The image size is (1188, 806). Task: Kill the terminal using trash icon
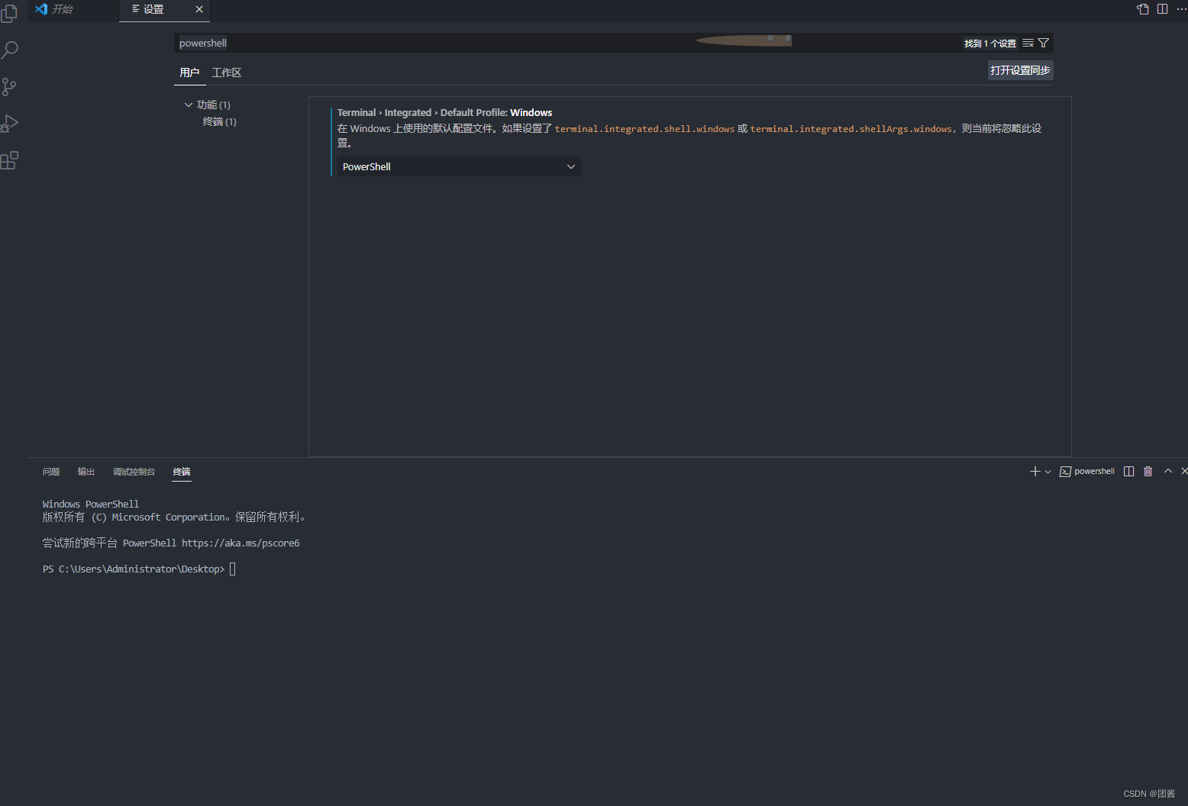(1148, 471)
